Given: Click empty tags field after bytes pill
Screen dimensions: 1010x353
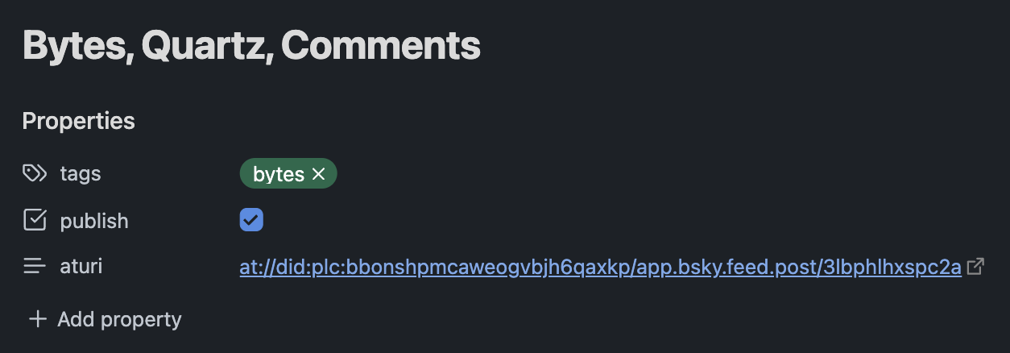Looking at the screenshot, I should point(660,174).
